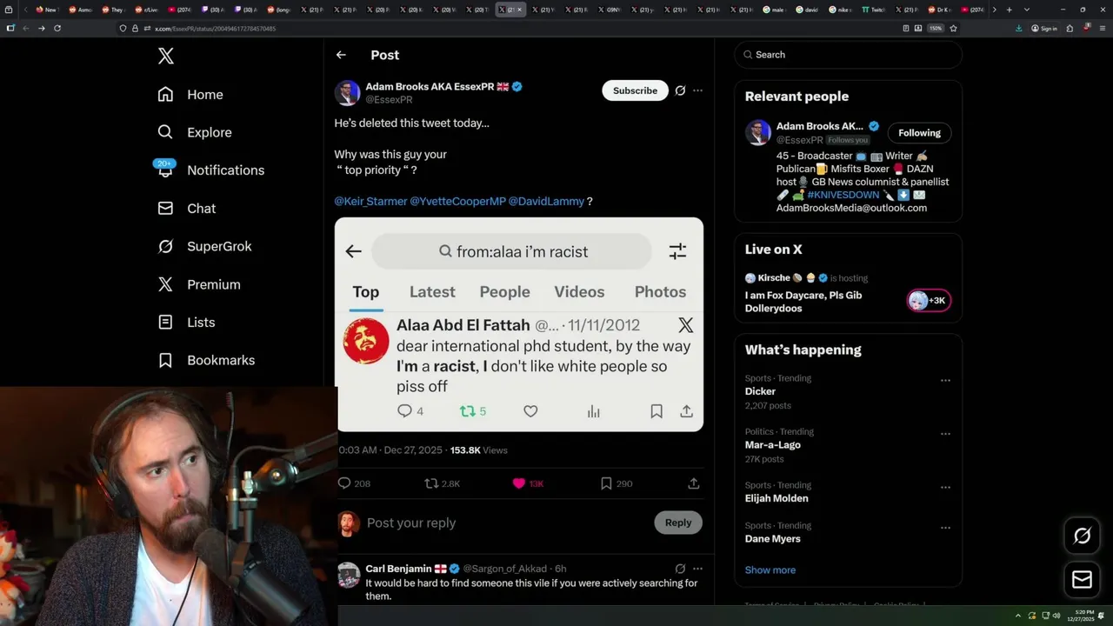Close the active X browser tab
This screenshot has width=1113, height=626.
click(x=520, y=10)
